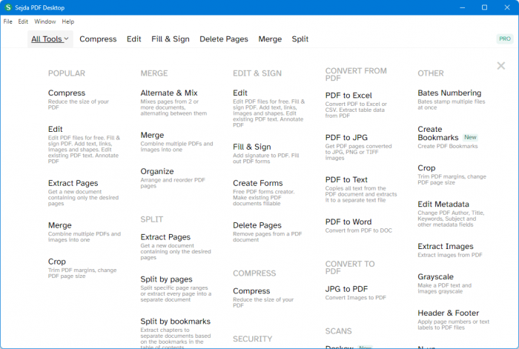This screenshot has height=349, width=519.
Task: Select Delete Pages in top toolbar
Action: pyautogui.click(x=224, y=39)
